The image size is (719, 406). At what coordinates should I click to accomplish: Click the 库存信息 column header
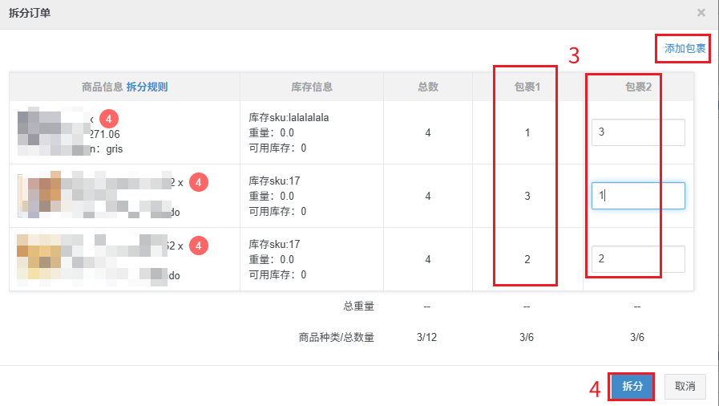pyautogui.click(x=312, y=87)
